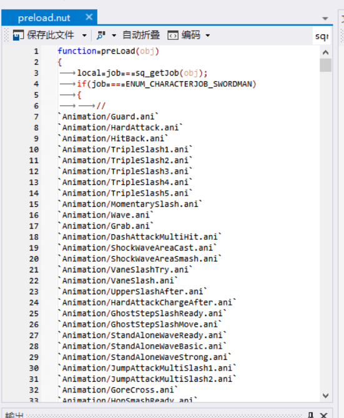
Task: Click the save file disk icon
Action: (x=18, y=35)
